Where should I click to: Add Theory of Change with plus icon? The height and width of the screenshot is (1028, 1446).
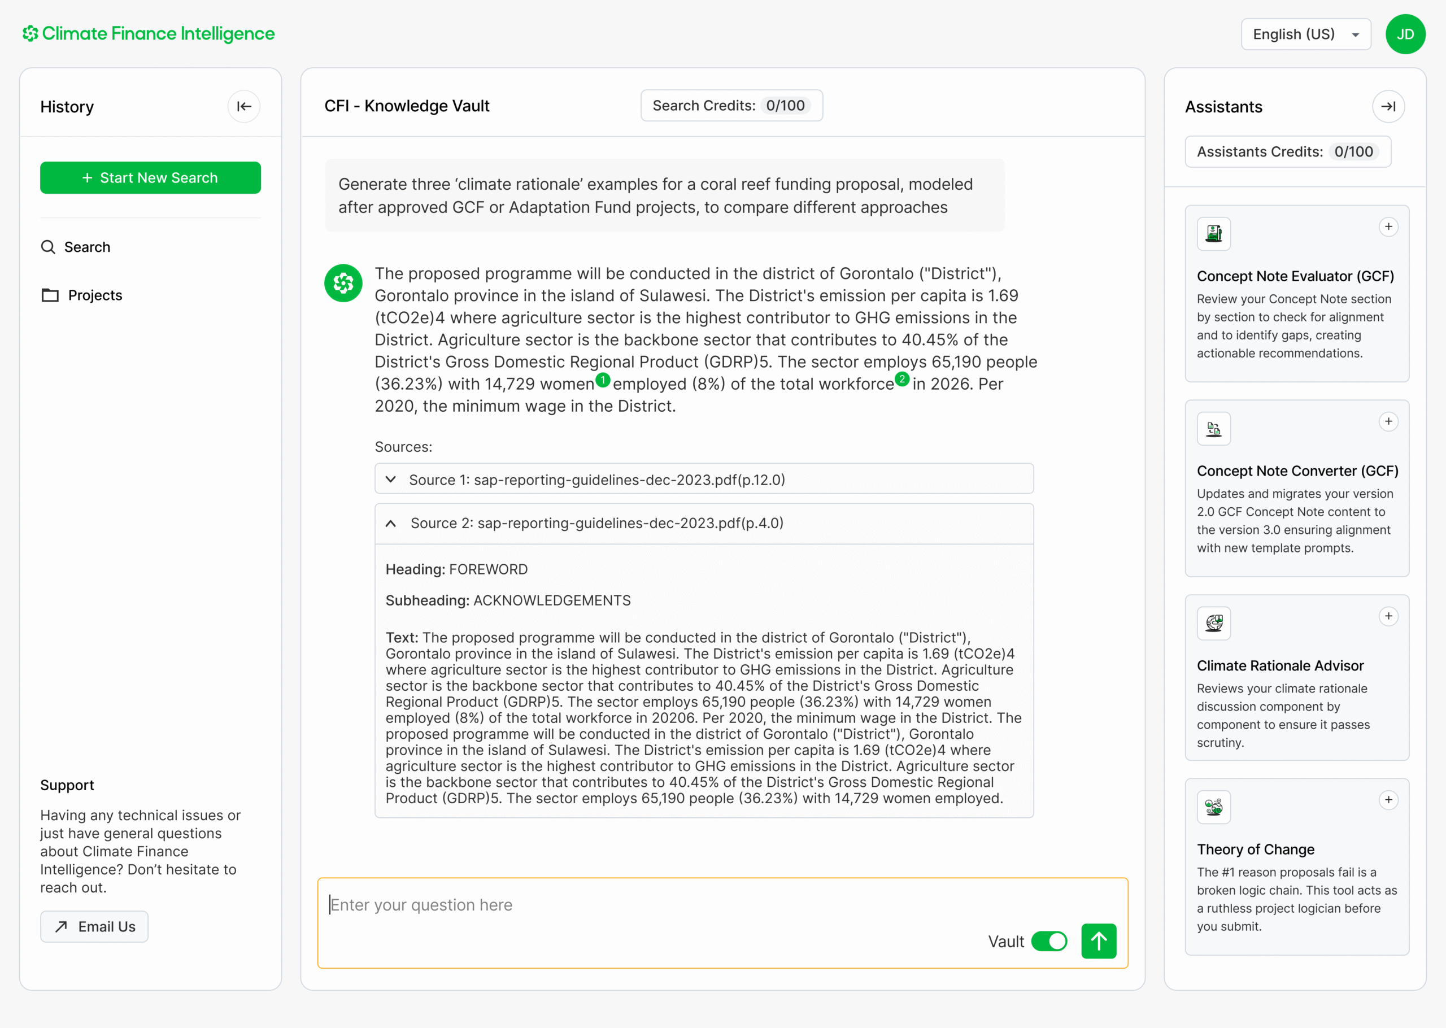pyautogui.click(x=1388, y=800)
